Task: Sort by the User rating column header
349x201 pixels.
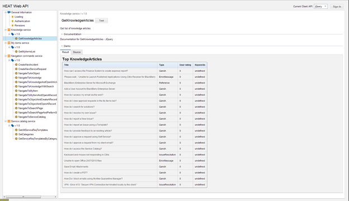Action: pos(185,65)
